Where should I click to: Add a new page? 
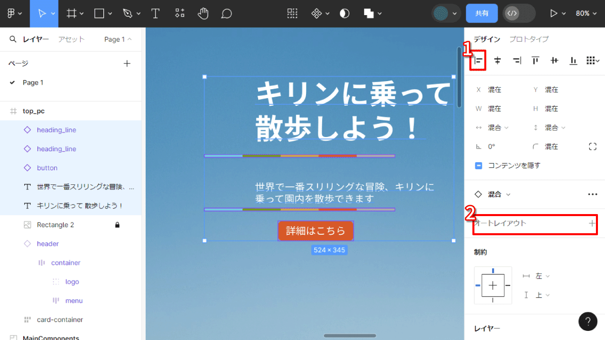tap(127, 63)
